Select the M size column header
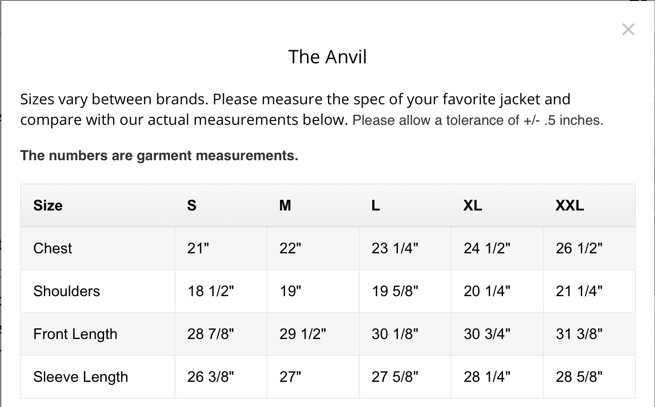The width and height of the screenshot is (655, 407). (285, 205)
